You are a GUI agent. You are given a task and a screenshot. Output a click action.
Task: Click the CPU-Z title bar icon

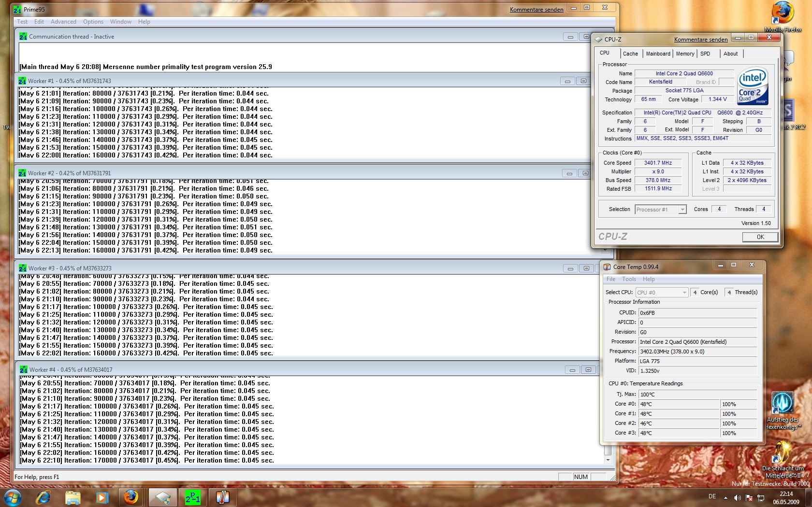(599, 40)
